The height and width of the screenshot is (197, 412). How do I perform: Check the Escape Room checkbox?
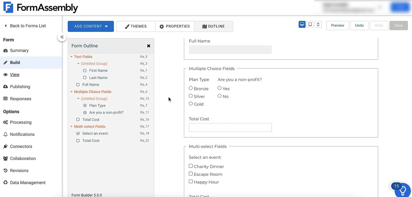(x=191, y=173)
